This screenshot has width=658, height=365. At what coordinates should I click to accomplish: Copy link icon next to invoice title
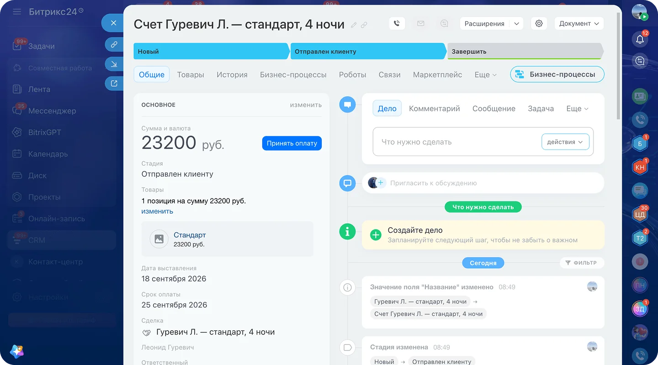(x=364, y=25)
